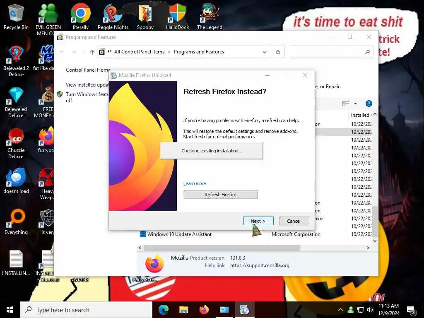Image resolution: width=424 pixels, height=318 pixels.
Task: Click the support.mozilla.org help link
Action: [260, 265]
